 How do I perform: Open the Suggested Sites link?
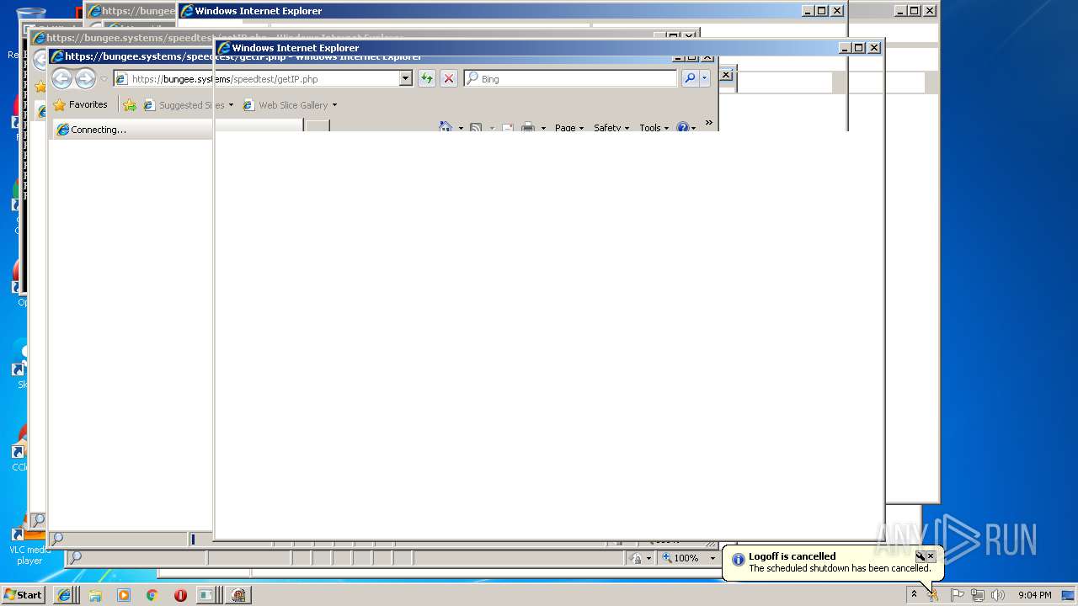point(188,105)
